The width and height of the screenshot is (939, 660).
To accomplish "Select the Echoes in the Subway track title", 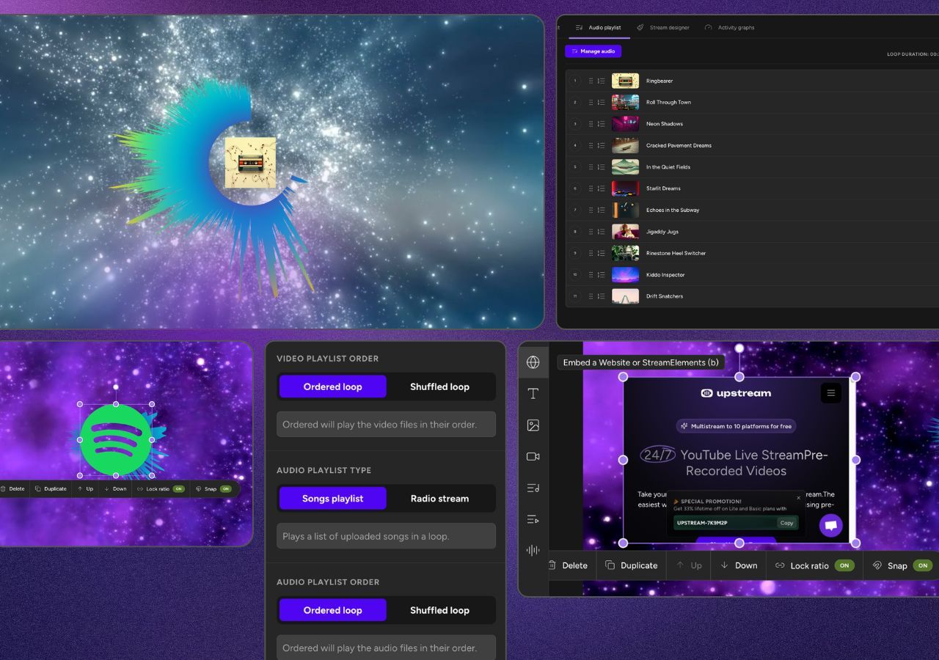I will point(673,210).
